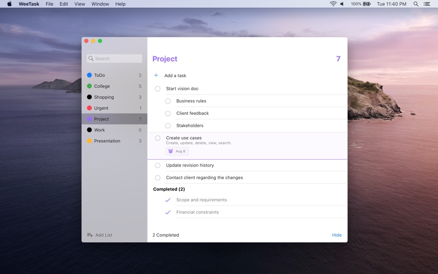Select the College list in sidebar
Screen dimensions: 438x274
coord(114,86)
